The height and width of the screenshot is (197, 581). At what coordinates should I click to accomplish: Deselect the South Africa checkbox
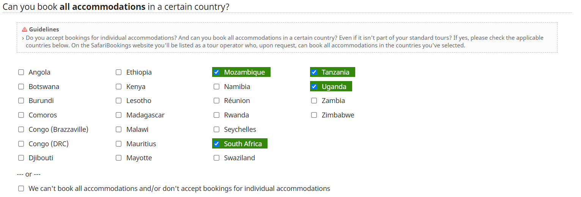coord(217,144)
